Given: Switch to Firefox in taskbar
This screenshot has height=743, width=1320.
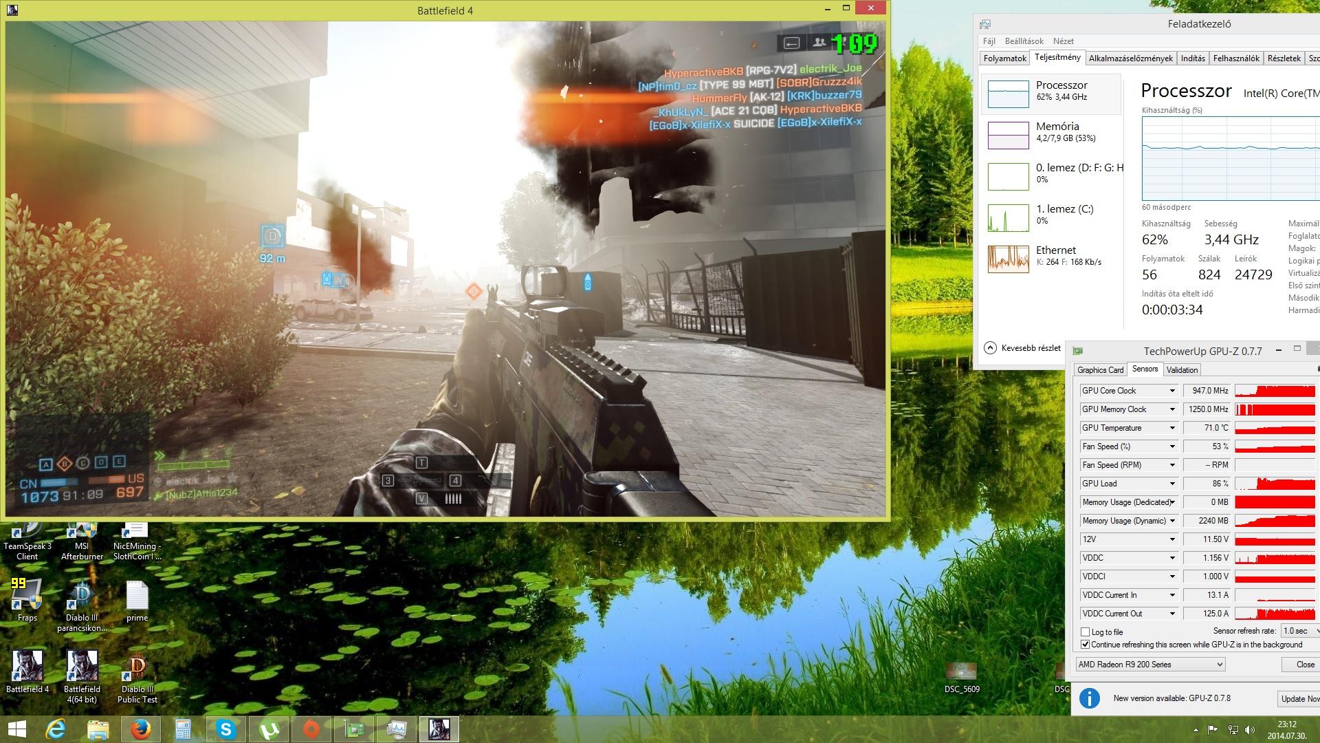Looking at the screenshot, I should tap(141, 729).
